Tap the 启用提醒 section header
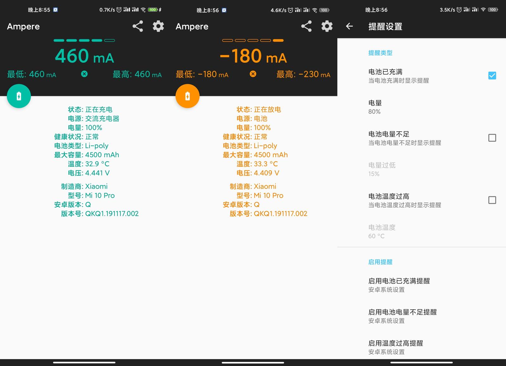 381,262
